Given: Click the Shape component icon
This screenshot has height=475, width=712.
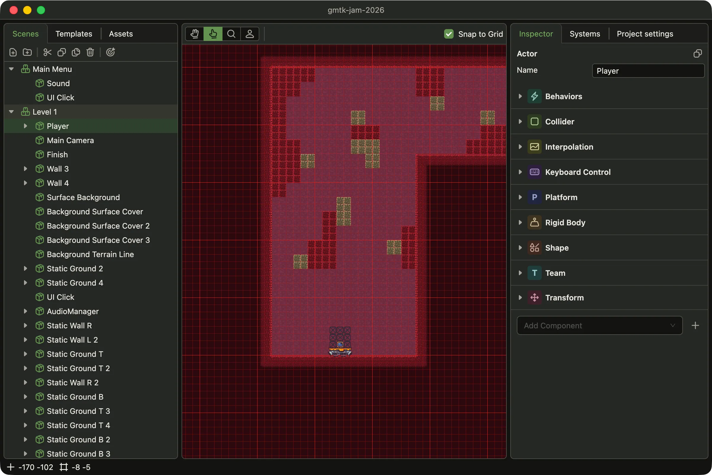Looking at the screenshot, I should click(535, 248).
